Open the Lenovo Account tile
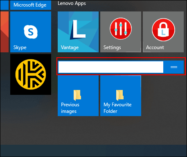Screen dimensions: 187x157 (163, 32)
